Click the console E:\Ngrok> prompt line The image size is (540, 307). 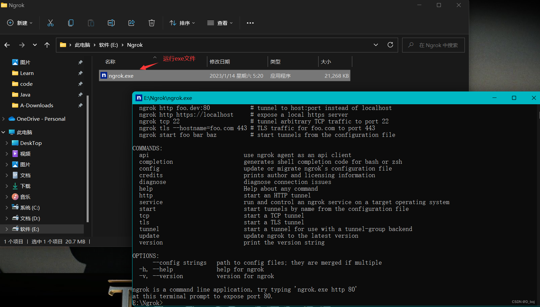tap(148, 303)
